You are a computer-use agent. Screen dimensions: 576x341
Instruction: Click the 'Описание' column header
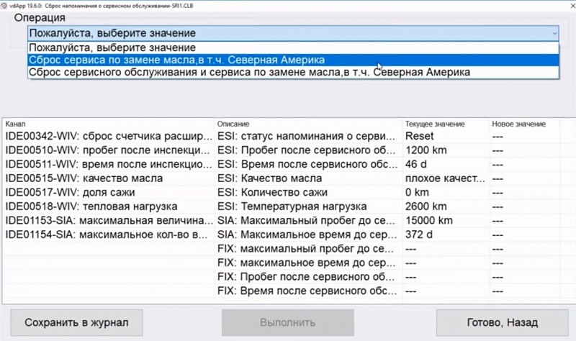(308, 124)
